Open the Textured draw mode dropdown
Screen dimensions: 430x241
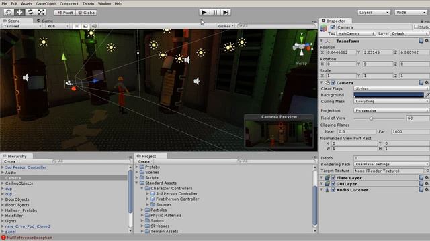click(22, 26)
